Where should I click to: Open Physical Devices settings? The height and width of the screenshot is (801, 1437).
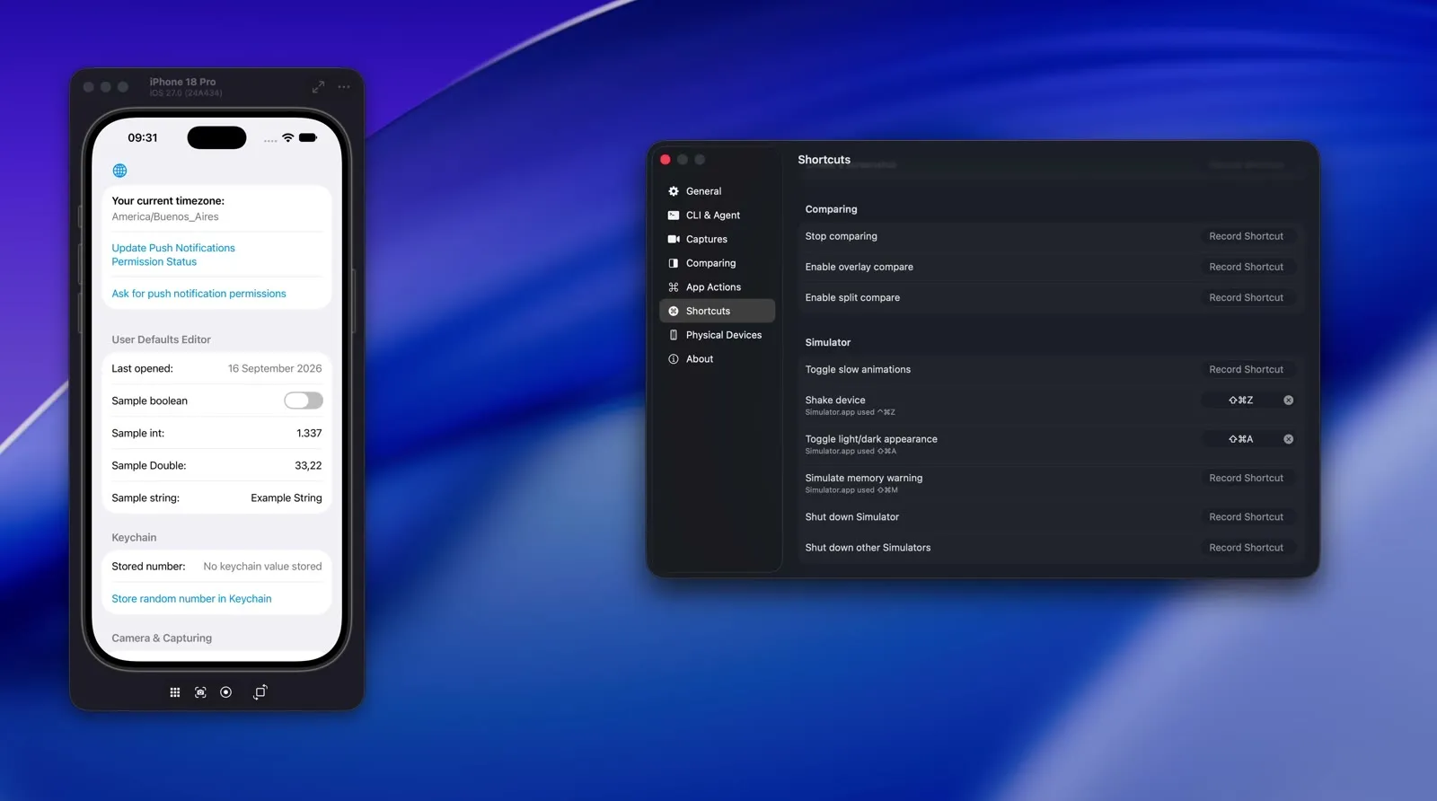(x=717, y=335)
